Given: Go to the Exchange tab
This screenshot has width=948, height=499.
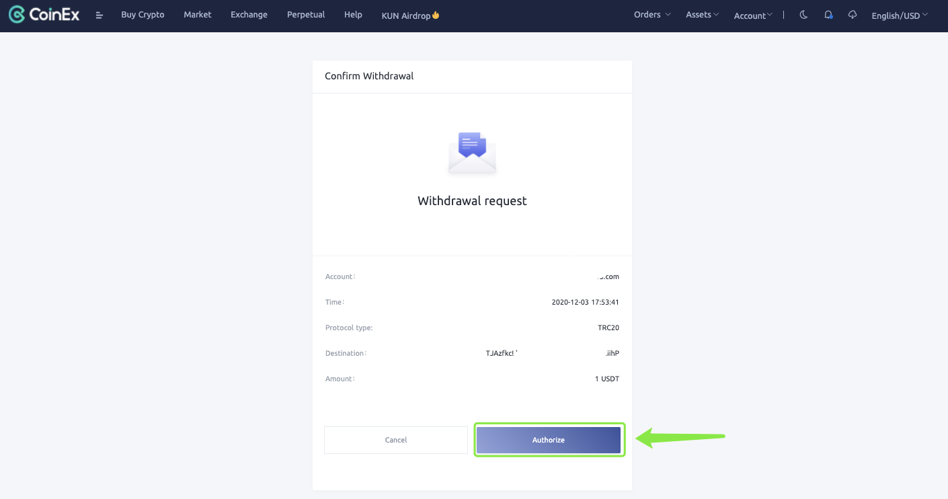Looking at the screenshot, I should coord(249,14).
